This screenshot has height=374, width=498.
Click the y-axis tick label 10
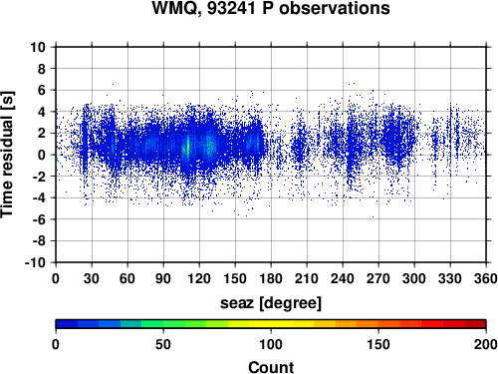[38, 47]
